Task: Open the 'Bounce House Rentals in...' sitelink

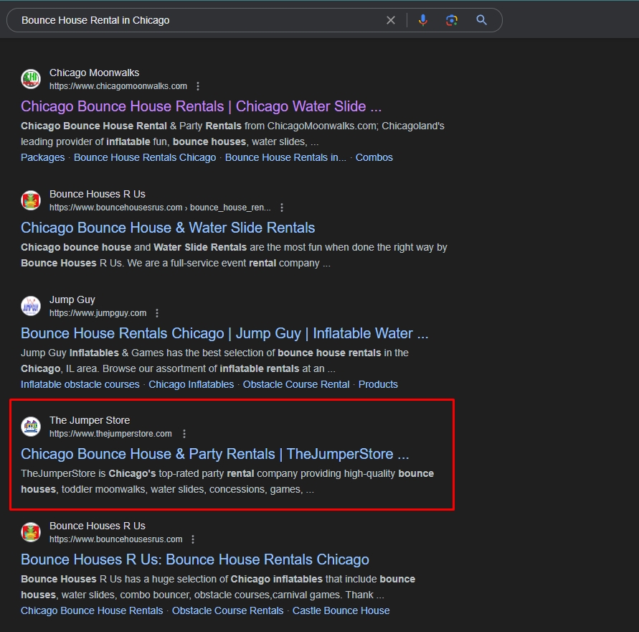Action: 285,157
